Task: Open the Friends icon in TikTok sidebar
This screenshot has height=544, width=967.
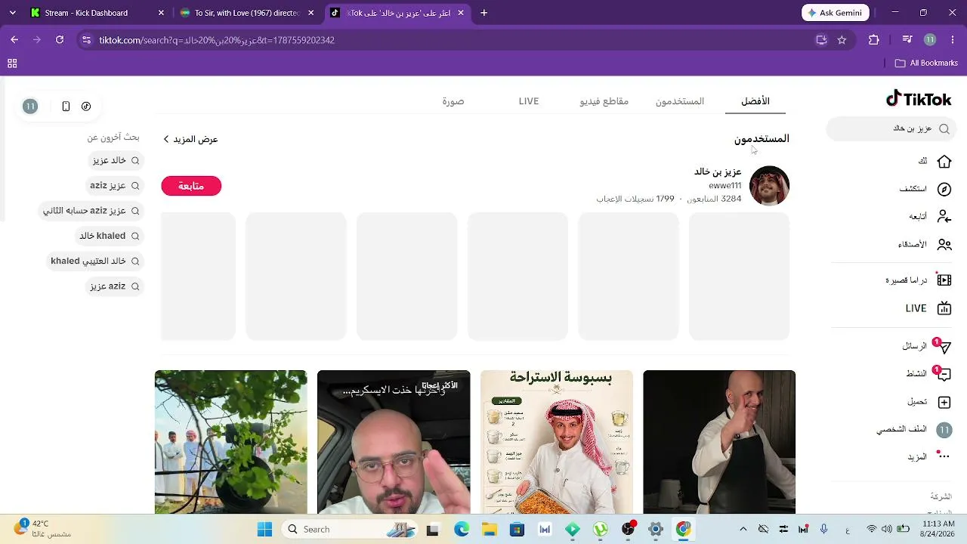Action: [x=944, y=245]
